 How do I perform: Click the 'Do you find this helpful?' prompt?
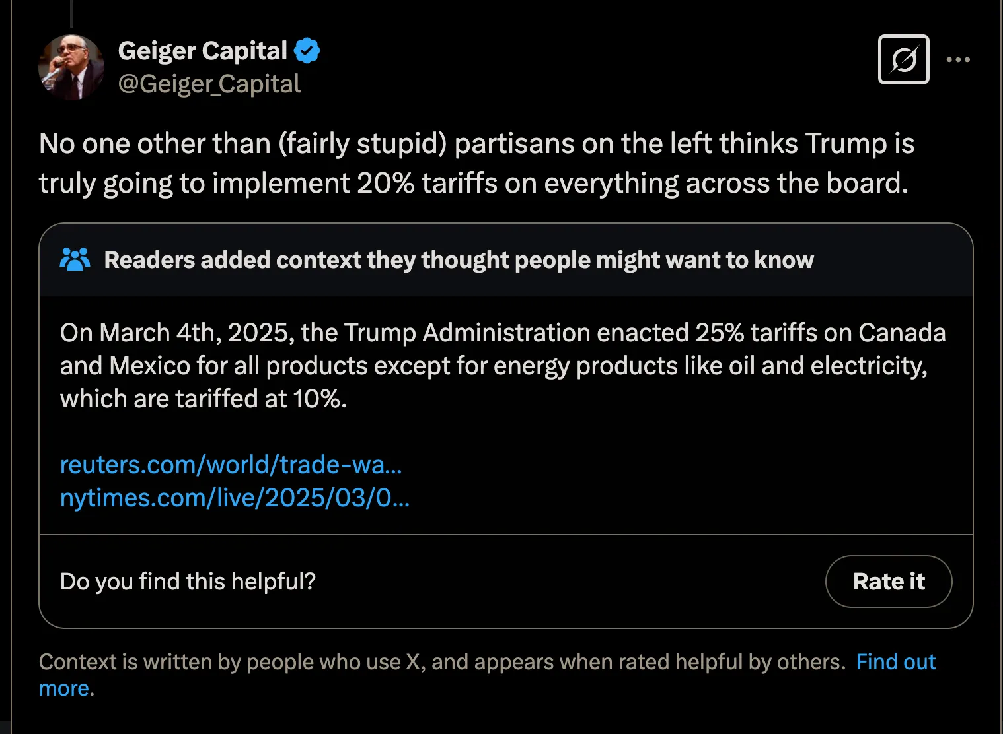(x=188, y=582)
